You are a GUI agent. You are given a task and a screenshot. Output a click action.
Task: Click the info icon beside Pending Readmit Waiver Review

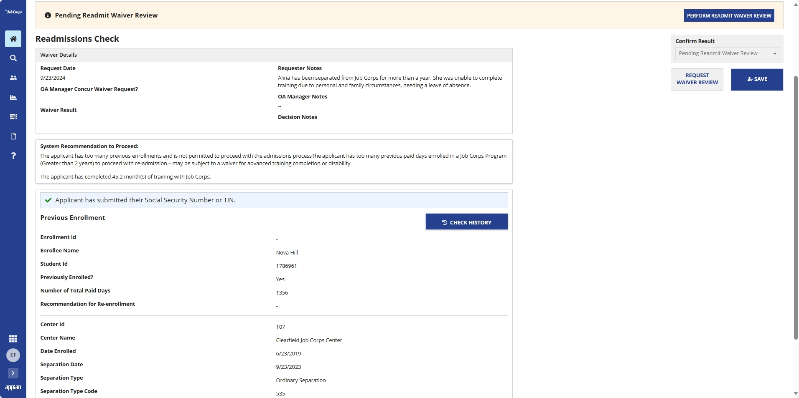(48, 15)
